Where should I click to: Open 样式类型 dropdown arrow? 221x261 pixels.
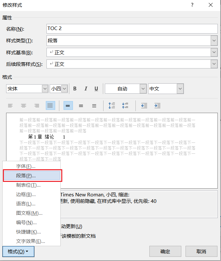tap(214, 40)
